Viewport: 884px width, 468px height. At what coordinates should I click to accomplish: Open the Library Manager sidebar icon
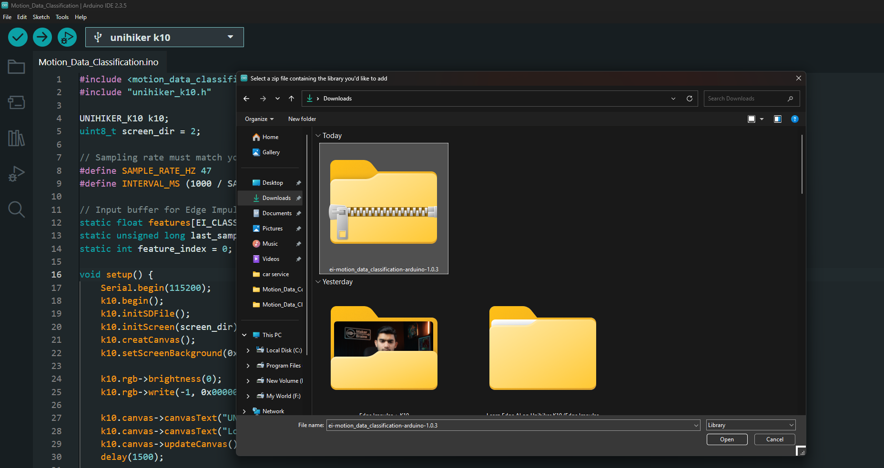point(16,138)
